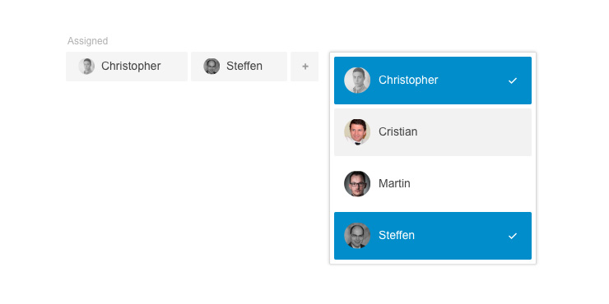Click the checkmark icon beside Christopher in the list
Image resolution: width=609 pixels, height=304 pixels.
click(x=513, y=81)
